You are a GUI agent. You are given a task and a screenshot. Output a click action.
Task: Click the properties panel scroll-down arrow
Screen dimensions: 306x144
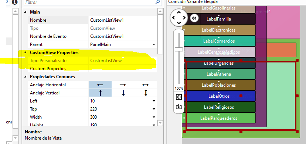click(x=160, y=123)
